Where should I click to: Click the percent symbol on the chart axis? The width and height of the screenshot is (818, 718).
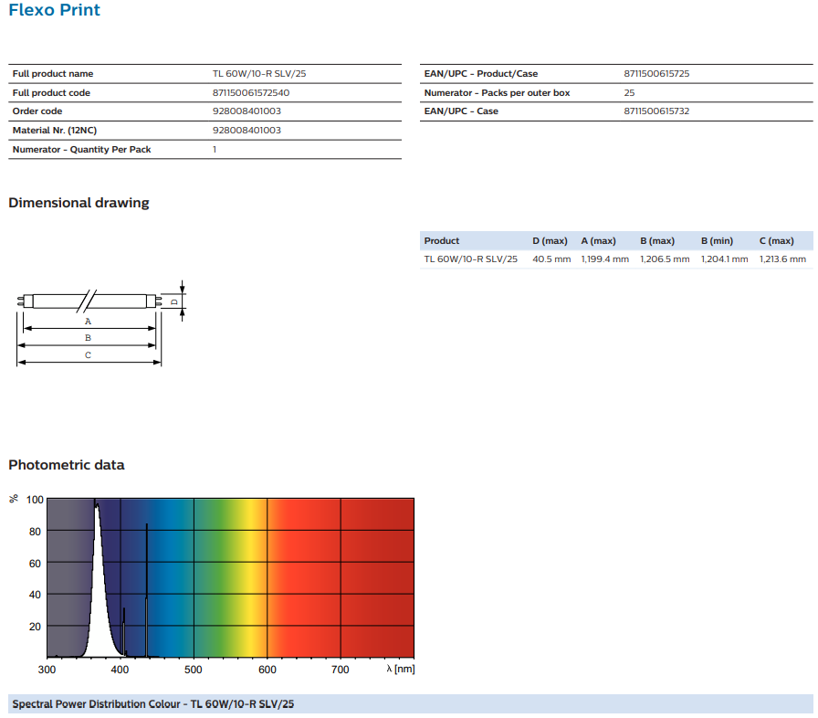14,499
